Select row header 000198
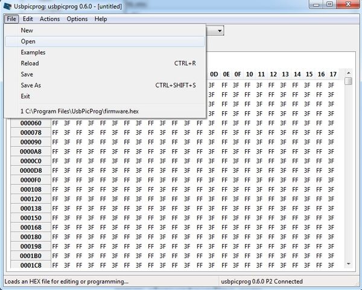 coord(31,246)
